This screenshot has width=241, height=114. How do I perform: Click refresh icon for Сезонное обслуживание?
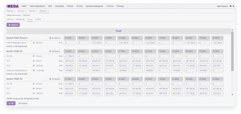[34, 71]
